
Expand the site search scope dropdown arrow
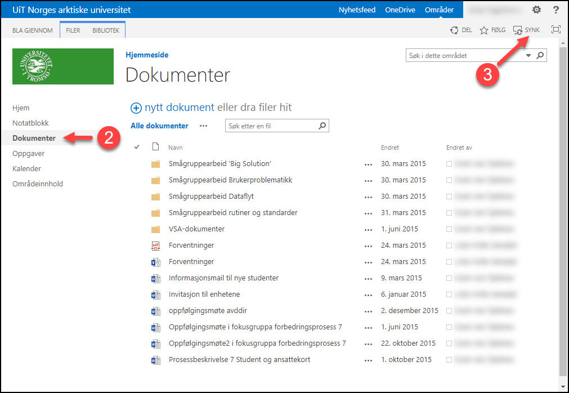pyautogui.click(x=528, y=56)
